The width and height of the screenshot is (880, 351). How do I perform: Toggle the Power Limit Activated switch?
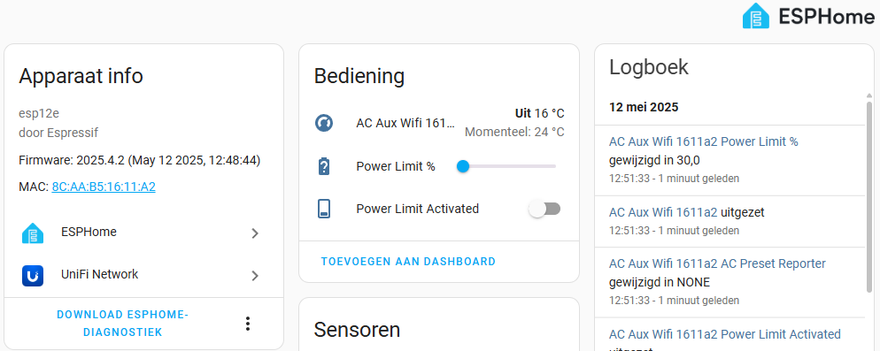[x=544, y=210]
